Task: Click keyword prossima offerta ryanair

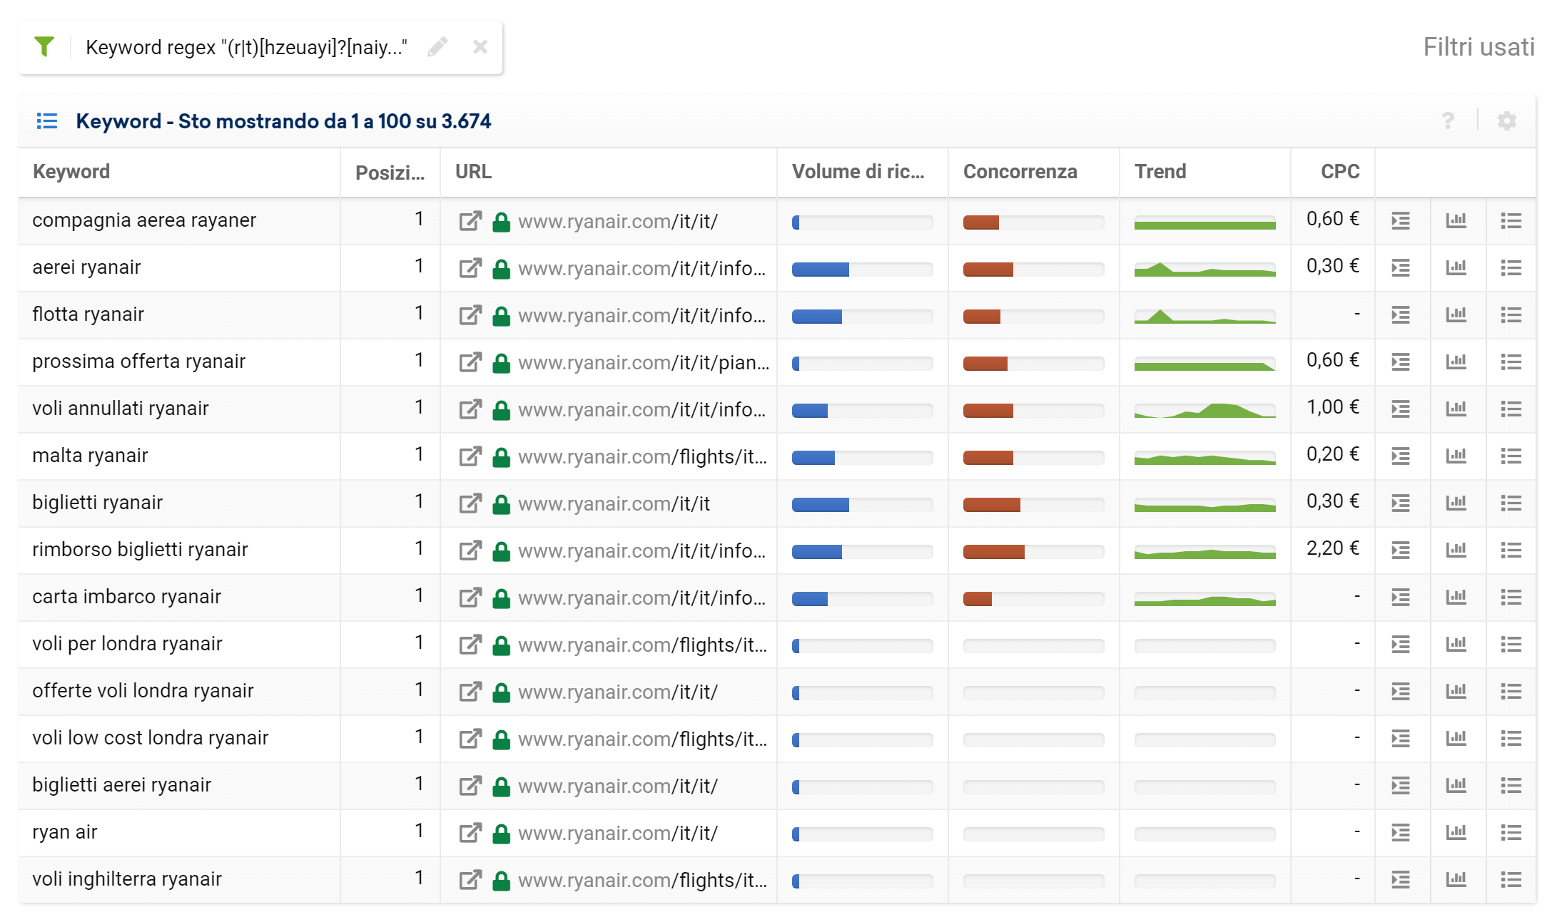Action: [138, 362]
